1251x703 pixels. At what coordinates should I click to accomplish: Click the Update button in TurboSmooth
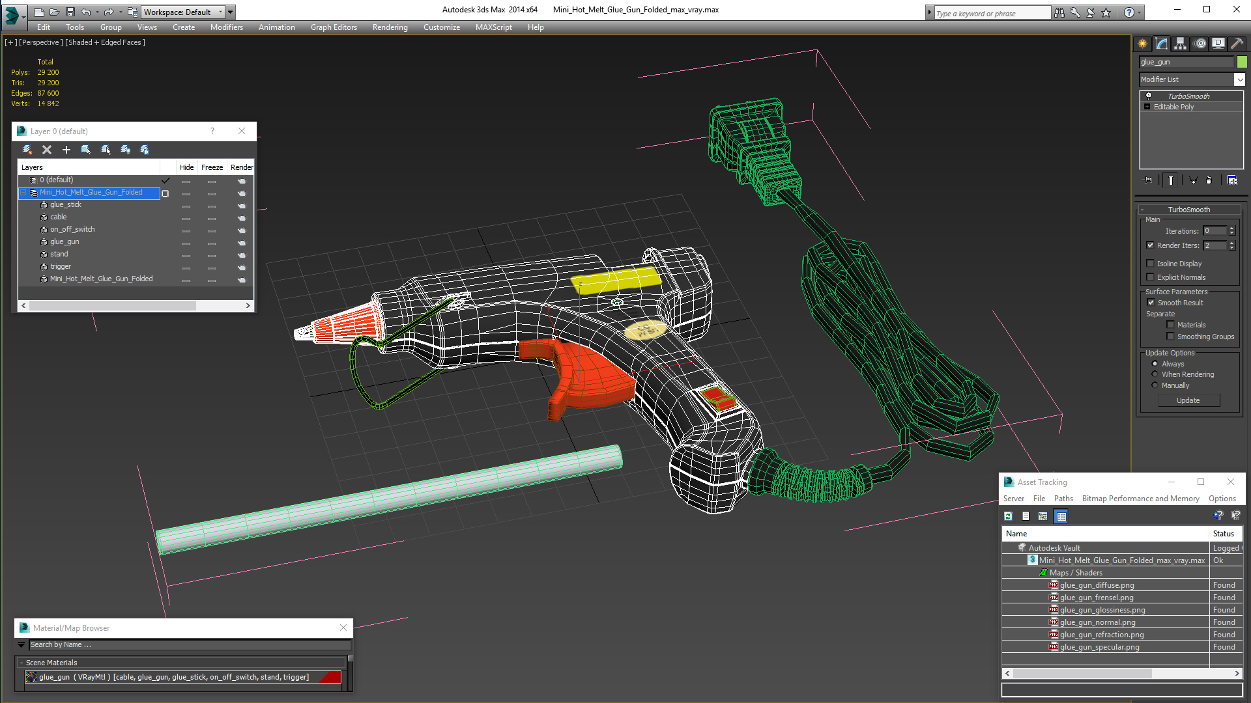click(1188, 400)
